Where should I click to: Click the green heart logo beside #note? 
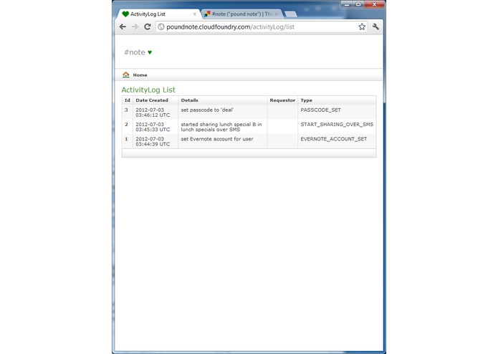point(150,52)
